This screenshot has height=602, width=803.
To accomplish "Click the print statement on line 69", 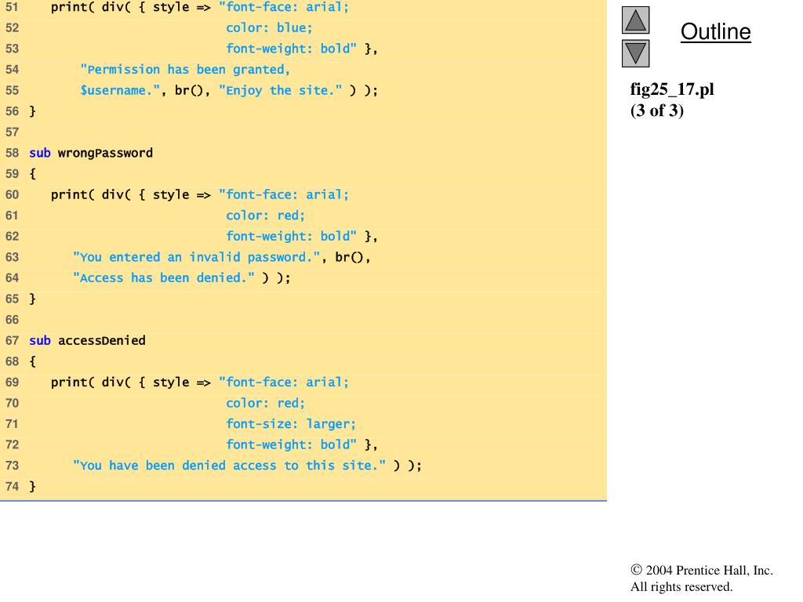I will coord(200,383).
